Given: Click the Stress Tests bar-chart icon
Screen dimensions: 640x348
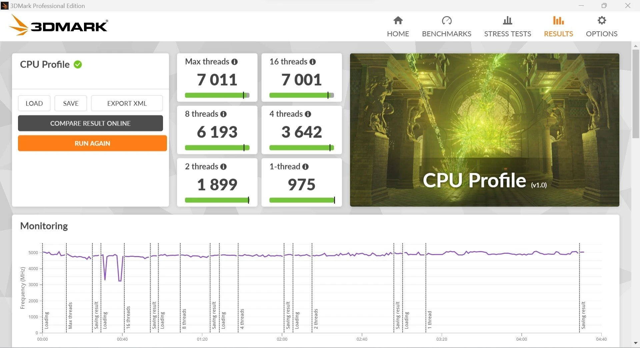Looking at the screenshot, I should click(x=507, y=21).
